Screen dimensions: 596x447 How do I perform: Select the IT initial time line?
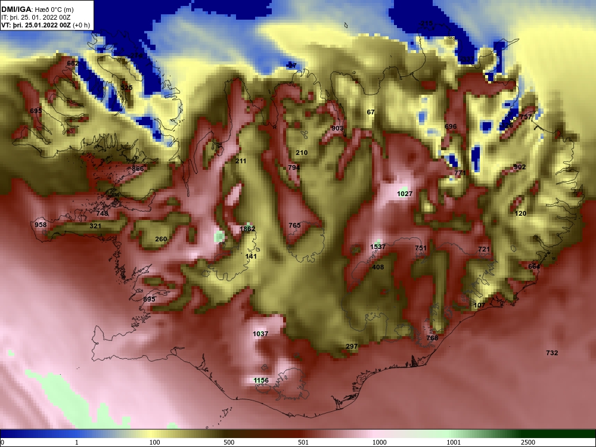(36, 17)
